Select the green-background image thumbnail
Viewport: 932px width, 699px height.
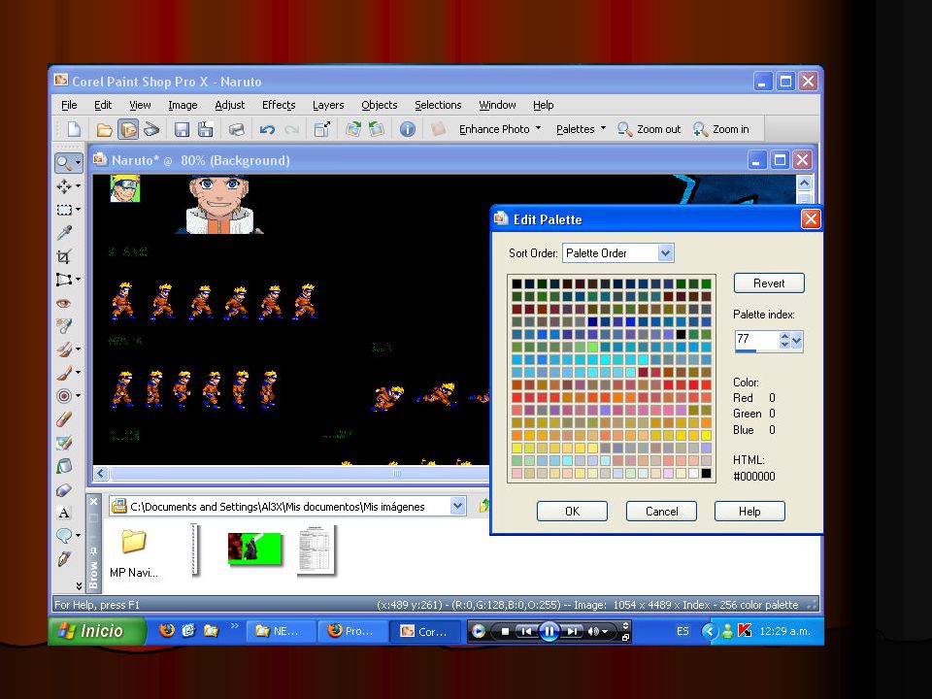[x=254, y=548]
